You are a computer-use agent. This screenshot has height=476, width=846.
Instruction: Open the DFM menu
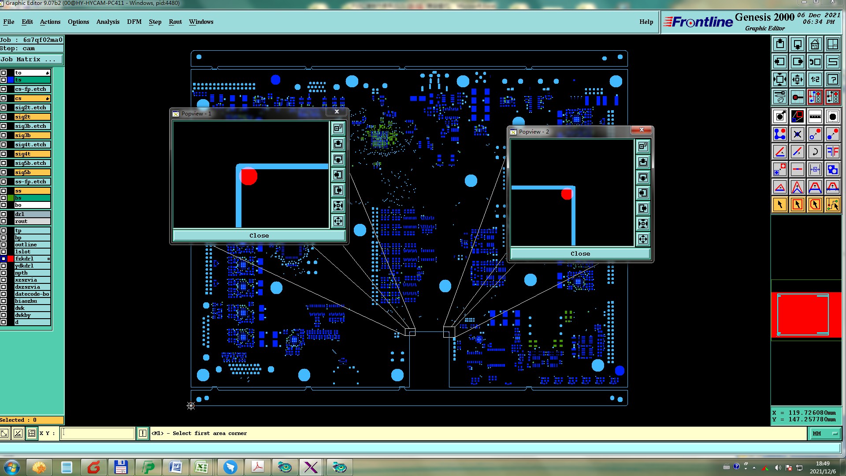pos(134,22)
